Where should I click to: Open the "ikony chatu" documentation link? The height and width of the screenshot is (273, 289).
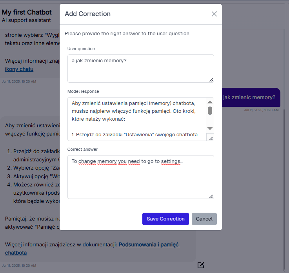coord(19,69)
